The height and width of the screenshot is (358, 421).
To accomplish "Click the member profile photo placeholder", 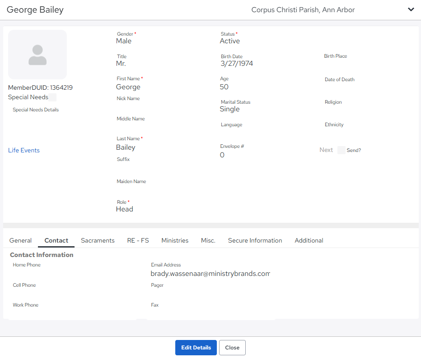I will (x=37, y=55).
